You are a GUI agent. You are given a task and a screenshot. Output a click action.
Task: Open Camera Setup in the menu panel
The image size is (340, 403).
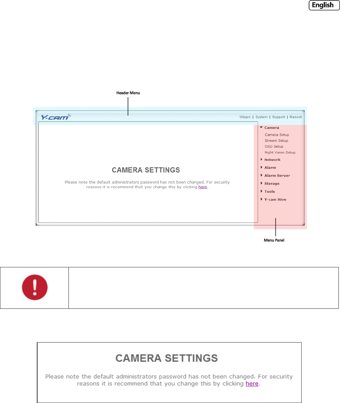(x=277, y=135)
